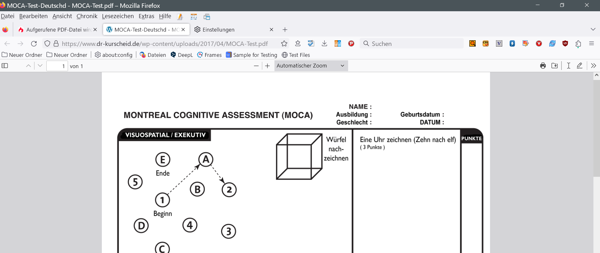Select the draw annotation tool
Image resolution: width=600 pixels, height=253 pixels.
[x=580, y=66]
